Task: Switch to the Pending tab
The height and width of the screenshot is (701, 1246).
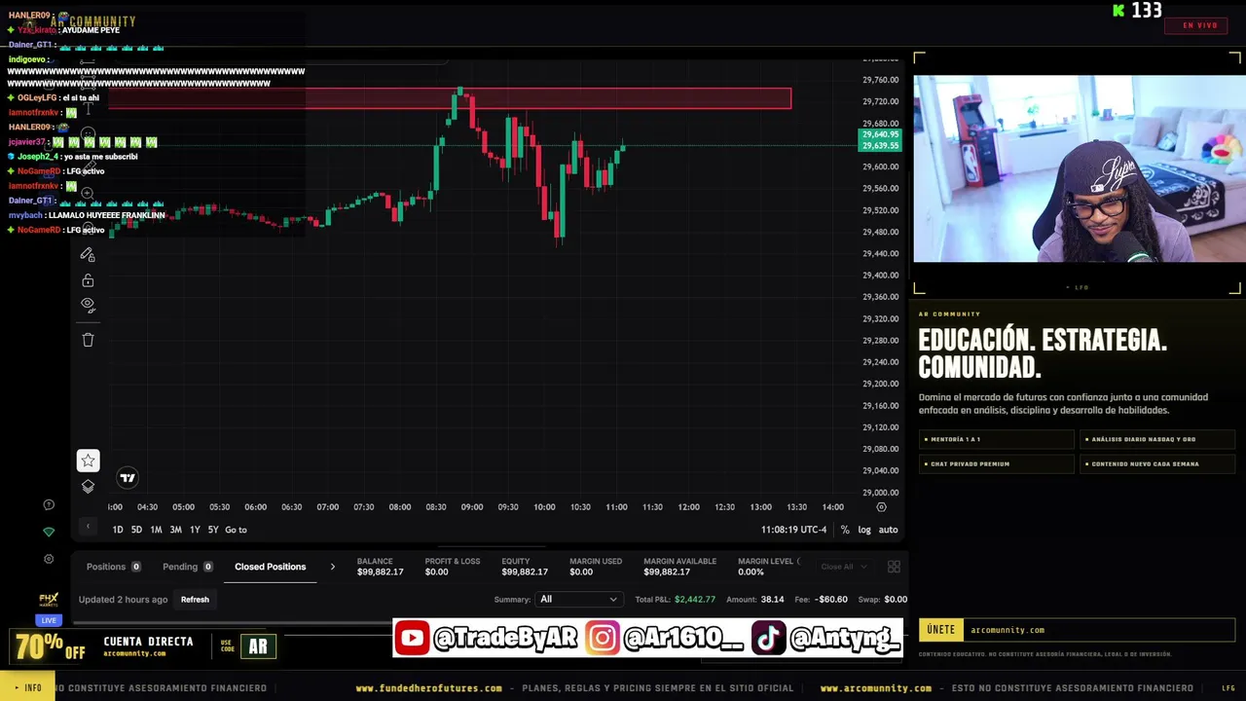Action: point(188,567)
